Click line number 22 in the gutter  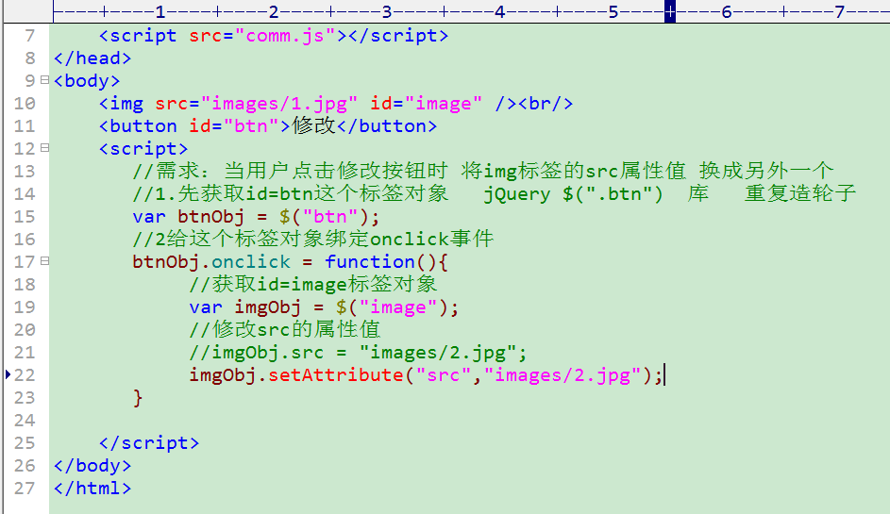pos(25,375)
